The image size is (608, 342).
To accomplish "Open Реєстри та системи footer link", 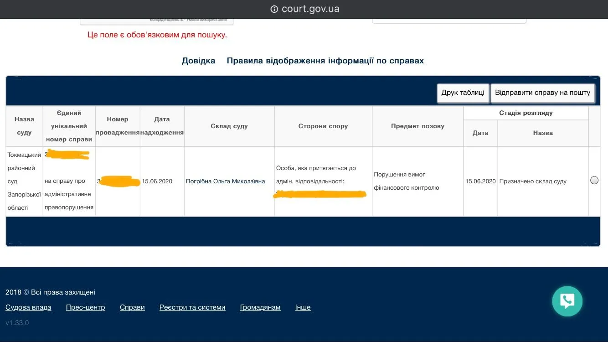I will [192, 307].
